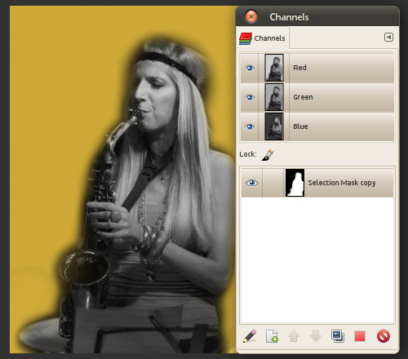Switch to the Channels tab
408x359 pixels.
pos(263,38)
